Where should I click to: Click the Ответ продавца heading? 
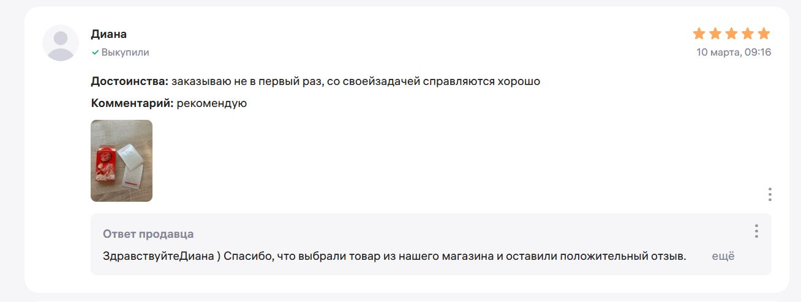(148, 234)
